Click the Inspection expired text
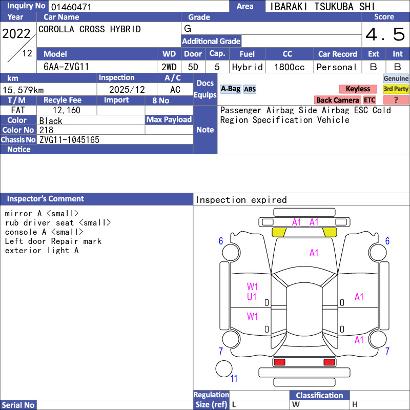Image resolution: width=410 pixels, height=410 pixels. click(241, 200)
